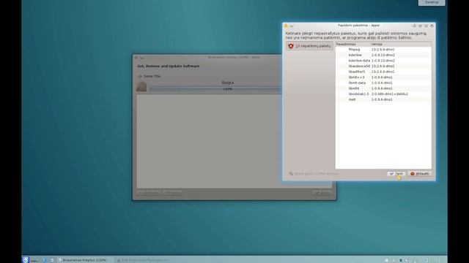
Task: Select the libavfilter5 package row
Action: tap(383, 72)
